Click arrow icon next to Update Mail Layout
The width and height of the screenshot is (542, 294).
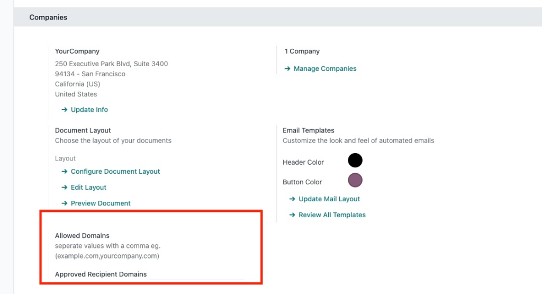coord(292,199)
